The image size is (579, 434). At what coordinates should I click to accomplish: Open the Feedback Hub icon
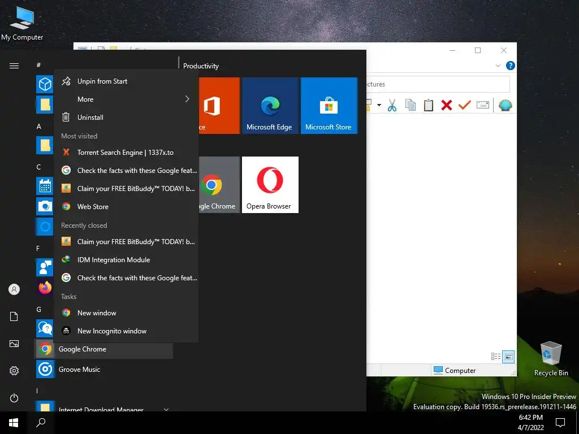45,267
